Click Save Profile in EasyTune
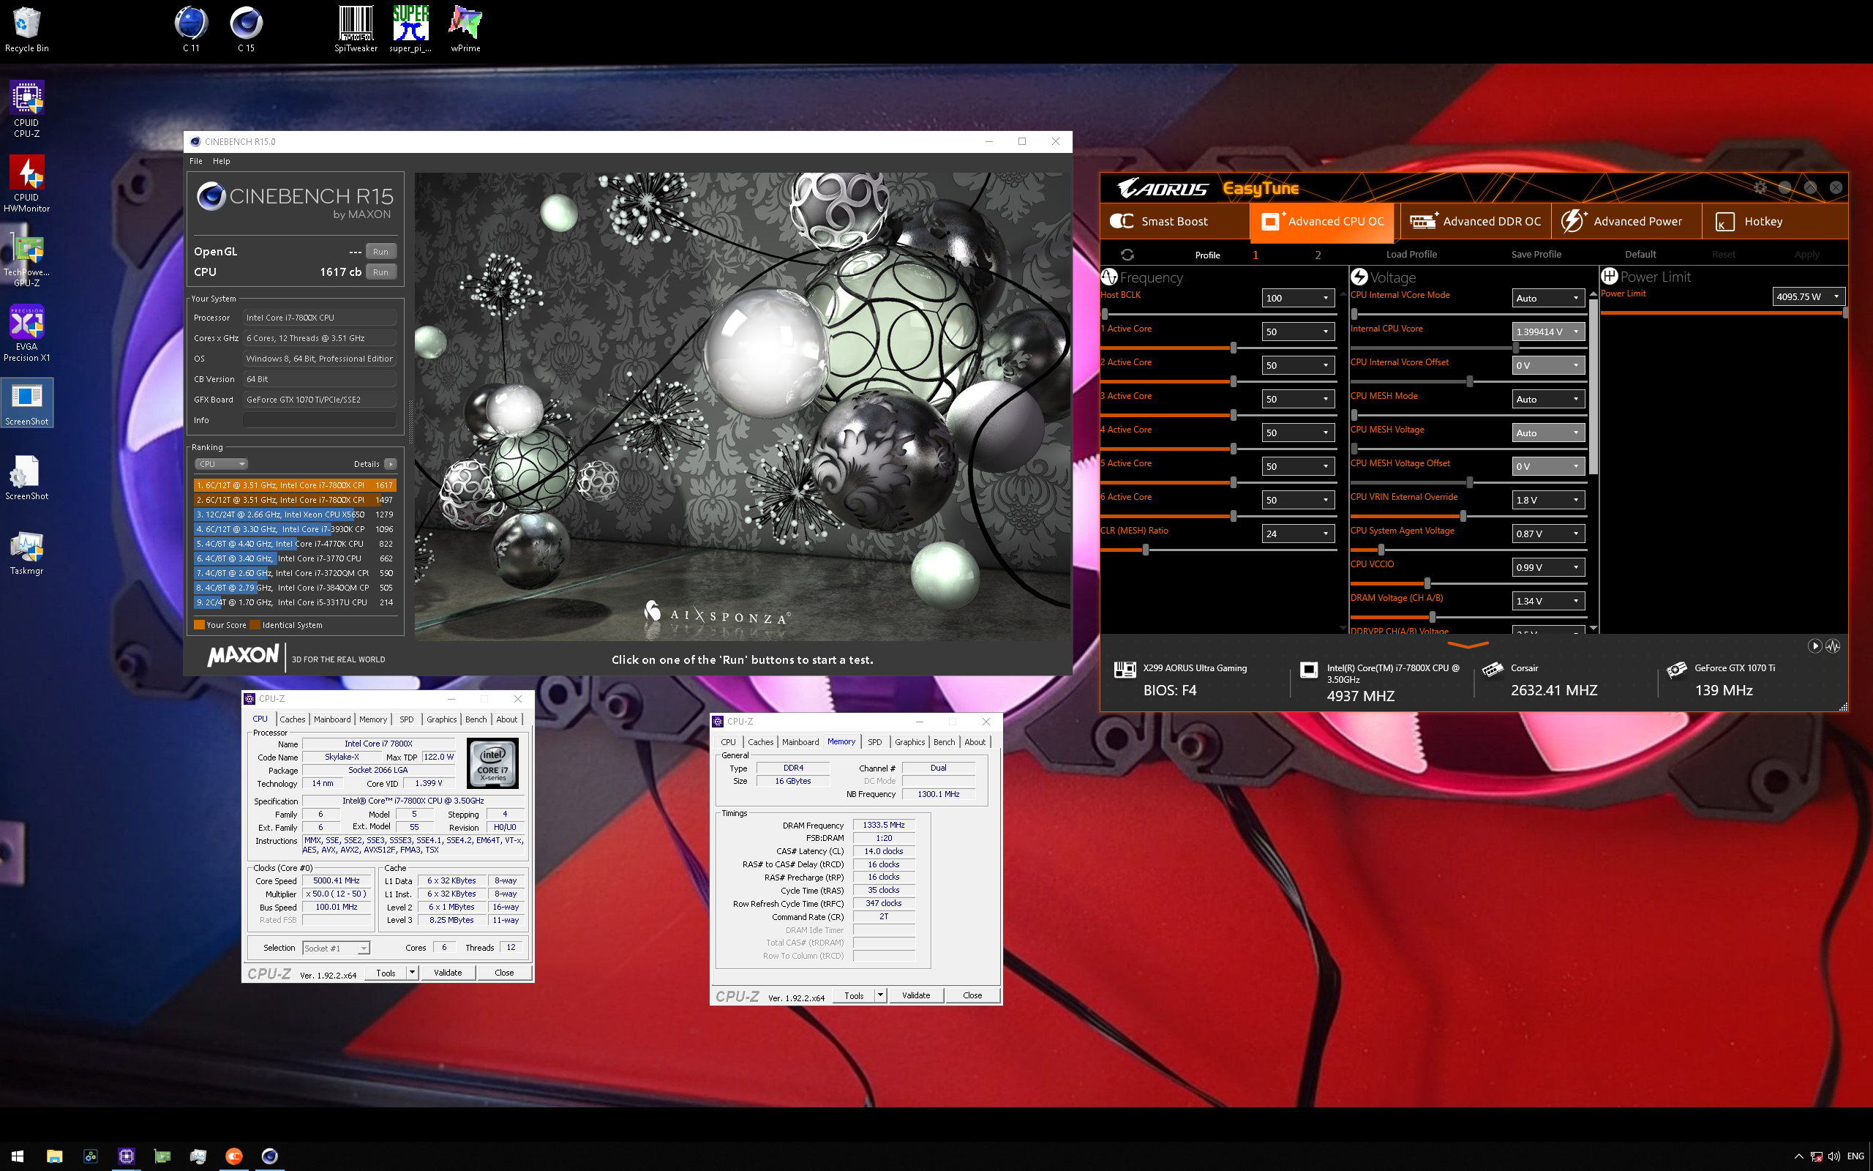1873x1171 pixels. coord(1536,255)
